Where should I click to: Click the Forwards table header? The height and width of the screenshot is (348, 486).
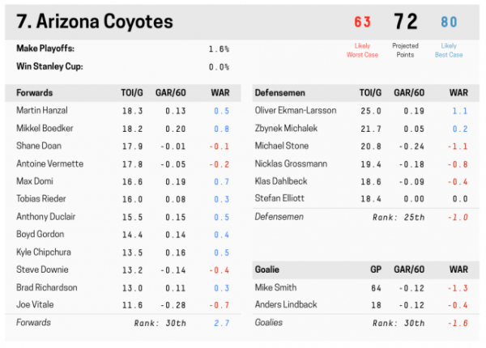tap(36, 91)
